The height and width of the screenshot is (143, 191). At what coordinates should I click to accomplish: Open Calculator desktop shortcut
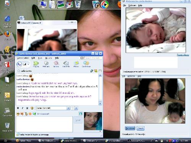tap(7, 112)
